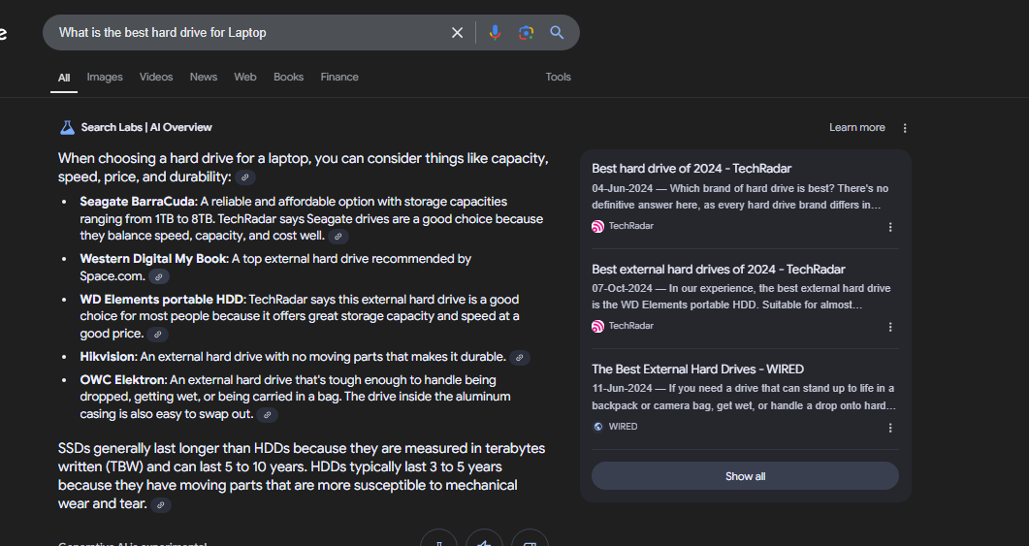Open options for the WIRED source card
Screen dimensions: 1029x546
click(x=890, y=428)
